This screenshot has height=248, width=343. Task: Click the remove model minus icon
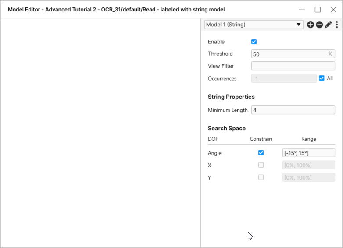pos(319,25)
